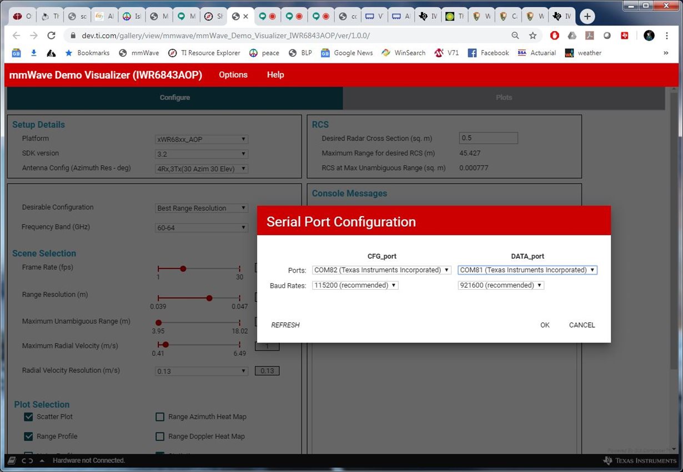Open the TI red extension icon
The image size is (683, 472).
(625, 36)
